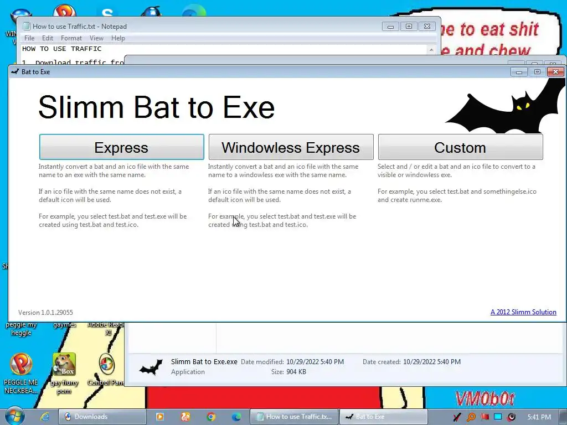Click the blue monitor network tray icon

tap(498, 417)
